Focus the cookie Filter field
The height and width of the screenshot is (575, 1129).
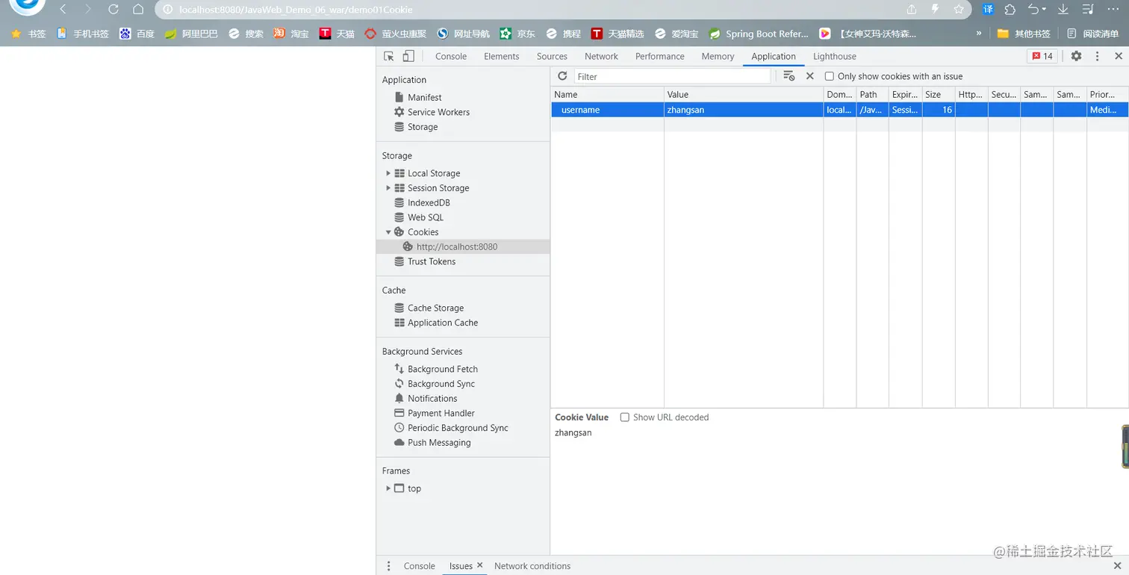672,76
